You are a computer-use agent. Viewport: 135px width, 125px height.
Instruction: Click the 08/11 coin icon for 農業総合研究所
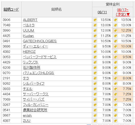95,110
